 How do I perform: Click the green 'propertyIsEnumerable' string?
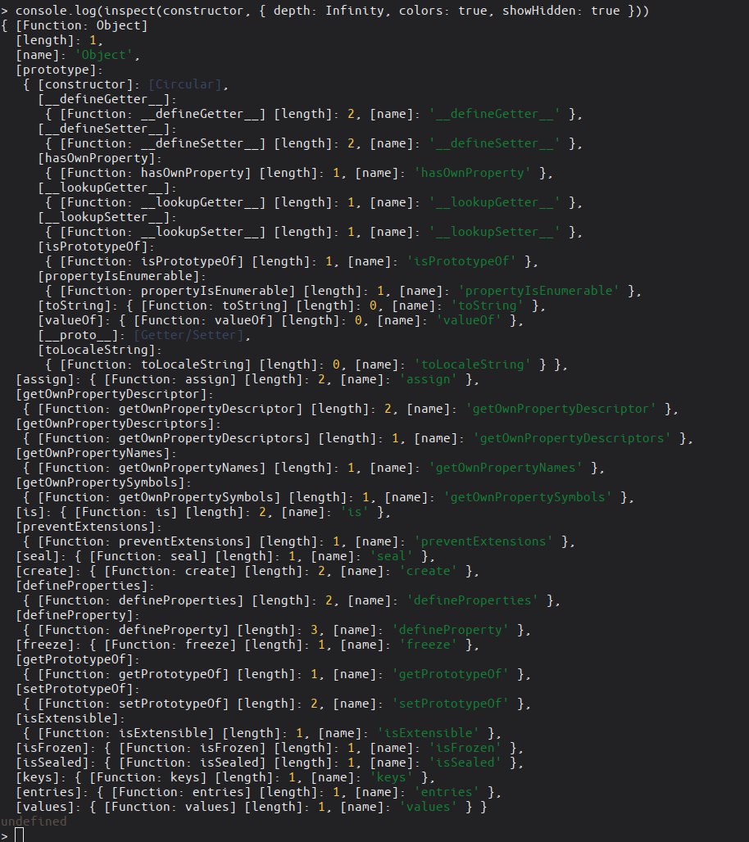[538, 291]
